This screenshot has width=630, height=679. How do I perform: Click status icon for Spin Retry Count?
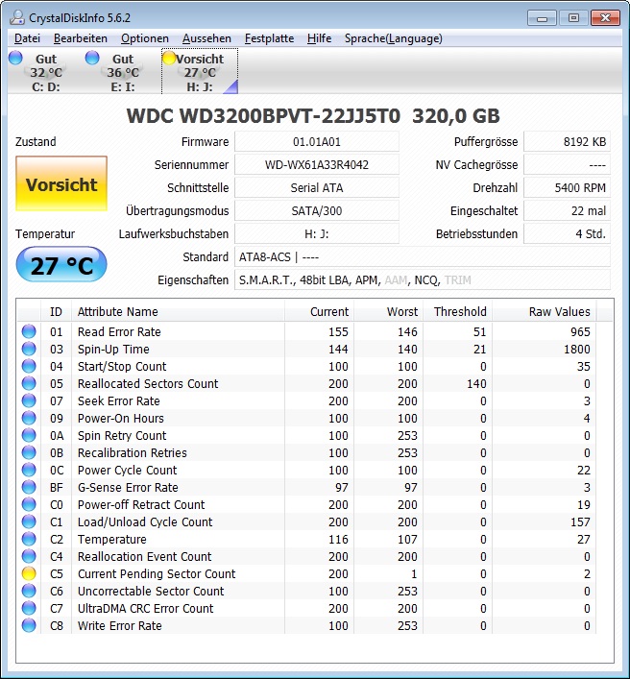(x=29, y=435)
